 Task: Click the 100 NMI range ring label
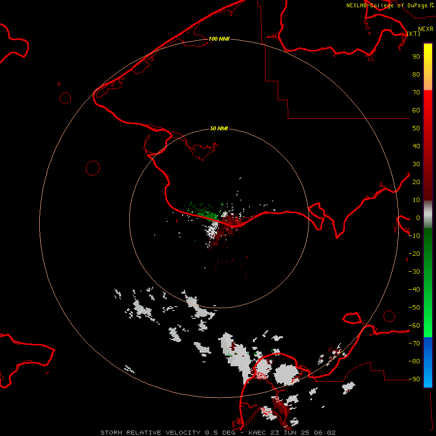[x=219, y=39]
